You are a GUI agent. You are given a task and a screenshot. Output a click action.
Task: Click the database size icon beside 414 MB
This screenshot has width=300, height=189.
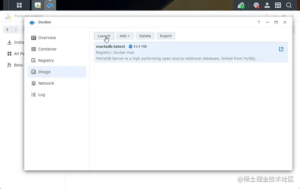click(130, 46)
